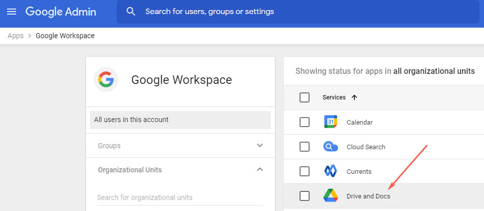Click the all organizational units status text

pyautogui.click(x=434, y=71)
